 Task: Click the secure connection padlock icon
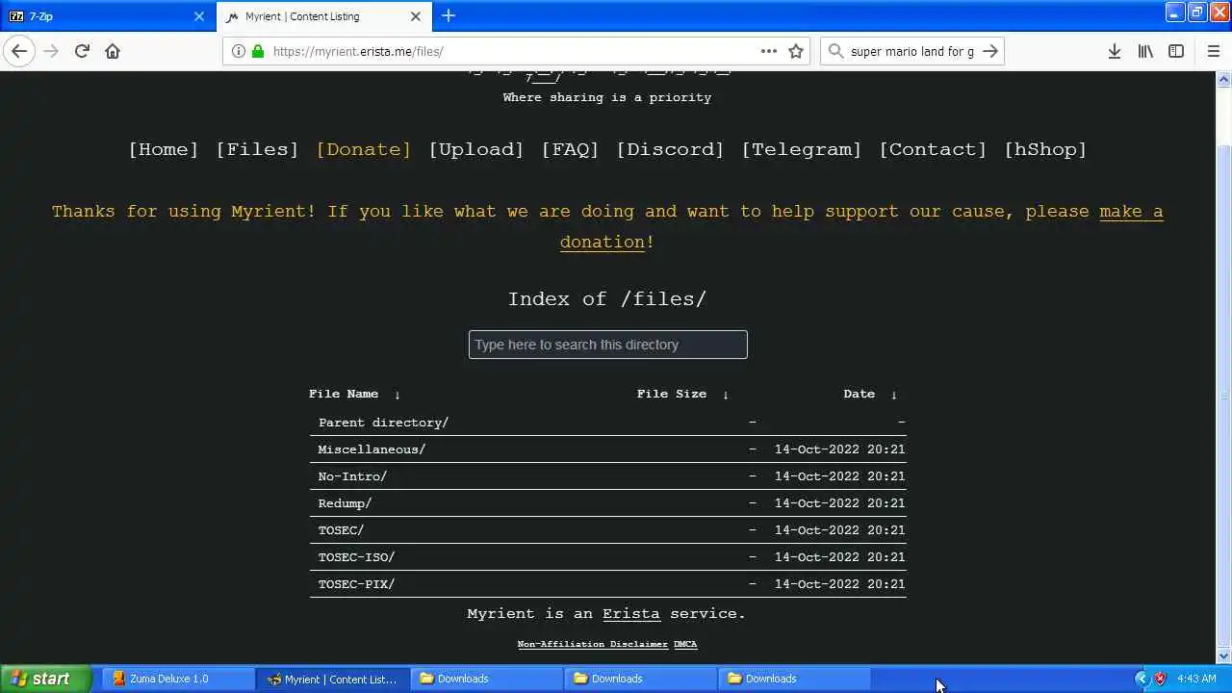click(257, 51)
